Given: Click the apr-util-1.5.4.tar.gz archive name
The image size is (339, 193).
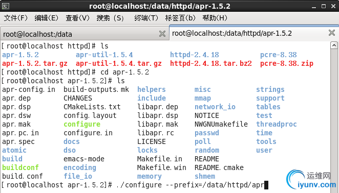Looking at the screenshot, I should coord(118,64).
